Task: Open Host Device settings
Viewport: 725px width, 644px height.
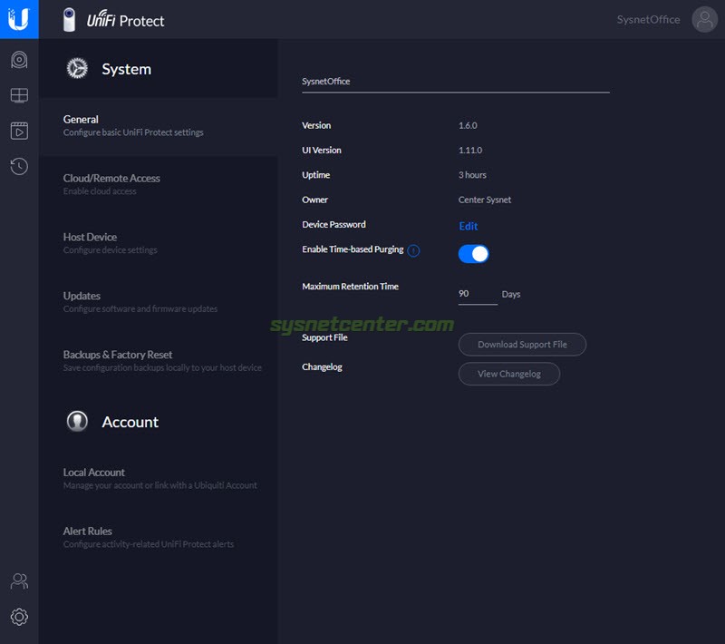Action: tap(158, 243)
